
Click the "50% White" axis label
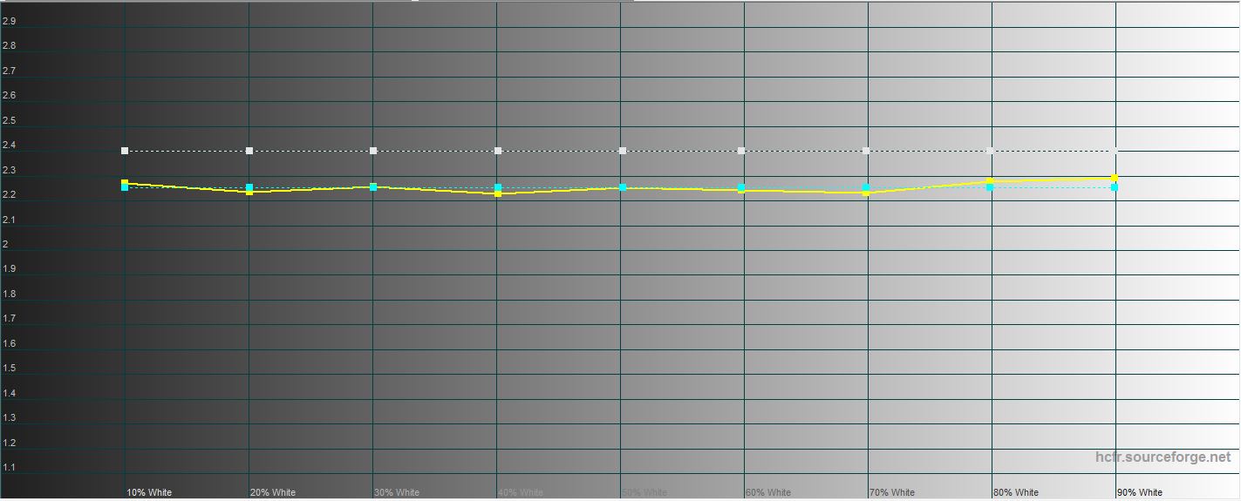644,492
